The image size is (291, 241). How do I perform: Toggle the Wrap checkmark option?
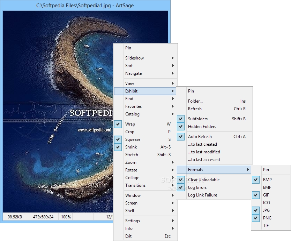click(x=145, y=124)
